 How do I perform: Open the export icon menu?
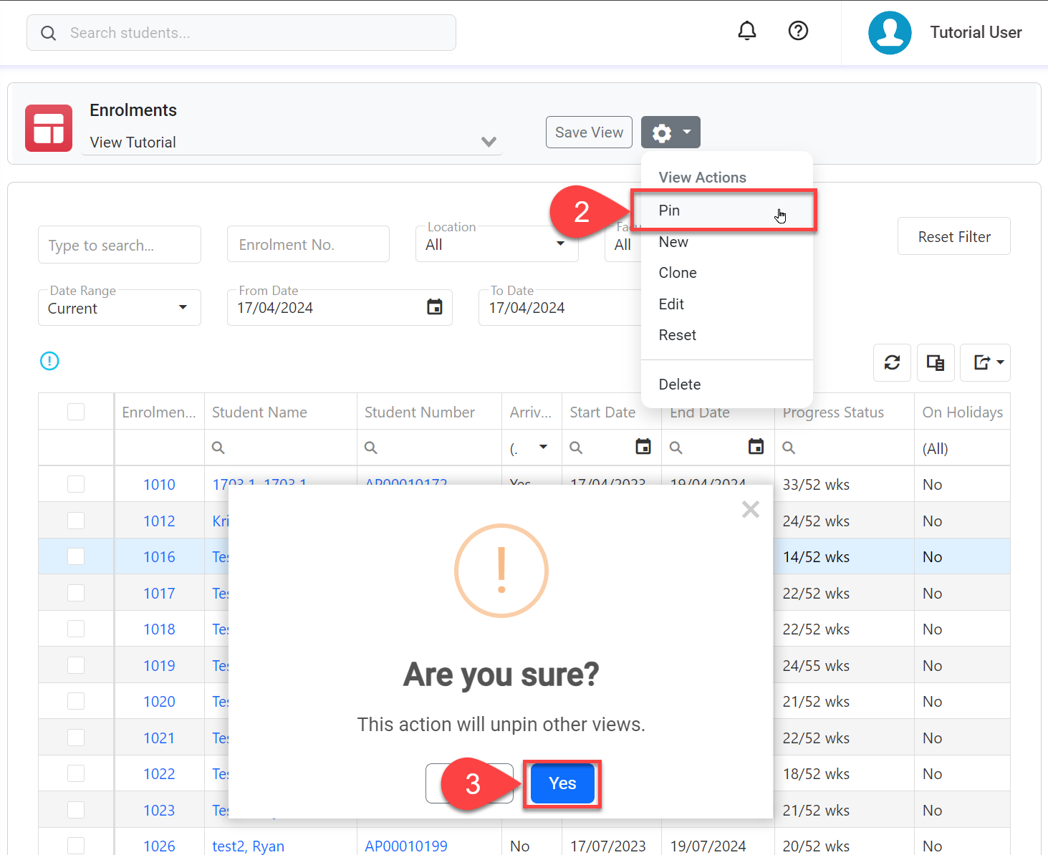pos(985,362)
